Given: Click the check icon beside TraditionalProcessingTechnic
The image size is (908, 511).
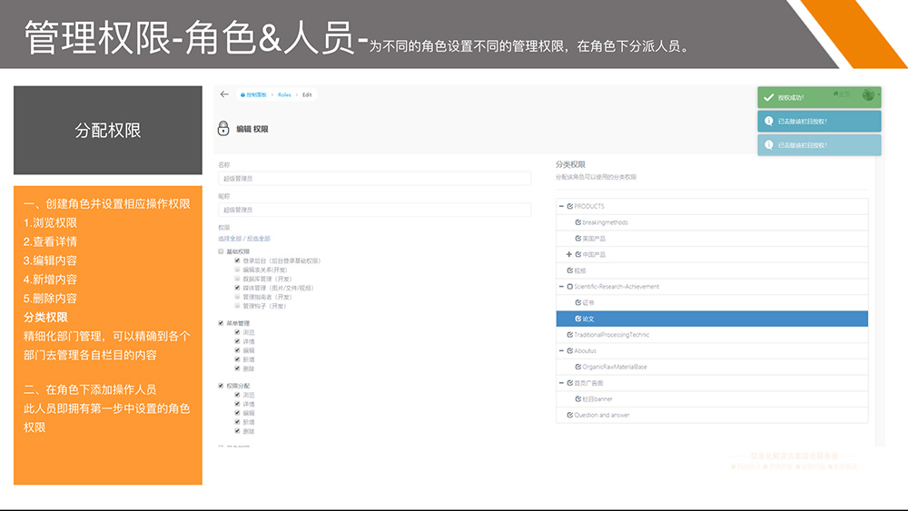Looking at the screenshot, I should tap(570, 335).
